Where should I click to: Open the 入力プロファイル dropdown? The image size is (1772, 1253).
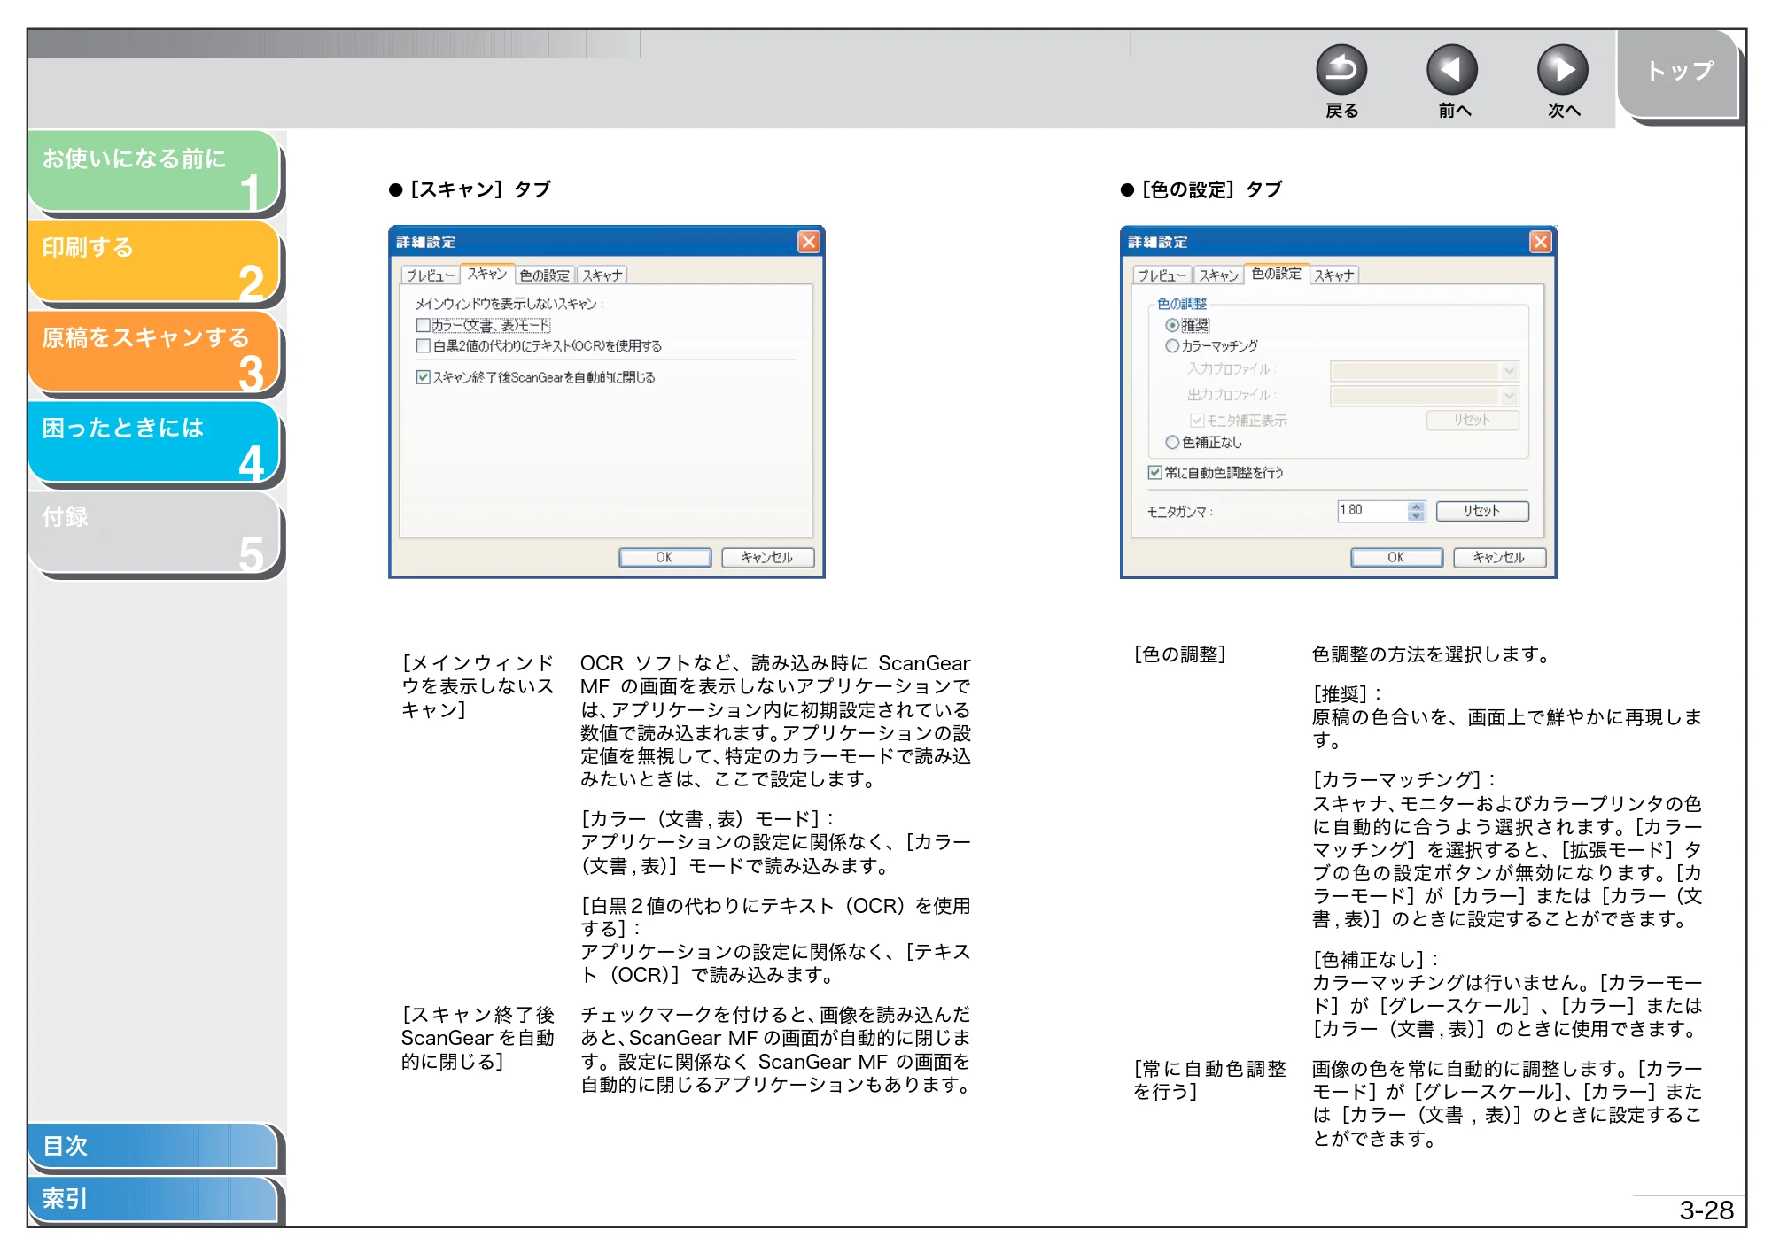(1424, 370)
